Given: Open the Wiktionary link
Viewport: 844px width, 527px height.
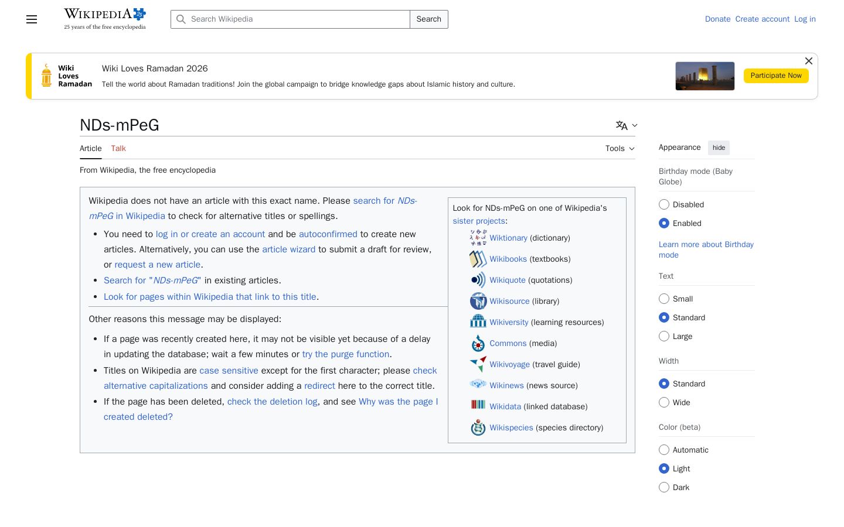Looking at the screenshot, I should pyautogui.click(x=508, y=238).
